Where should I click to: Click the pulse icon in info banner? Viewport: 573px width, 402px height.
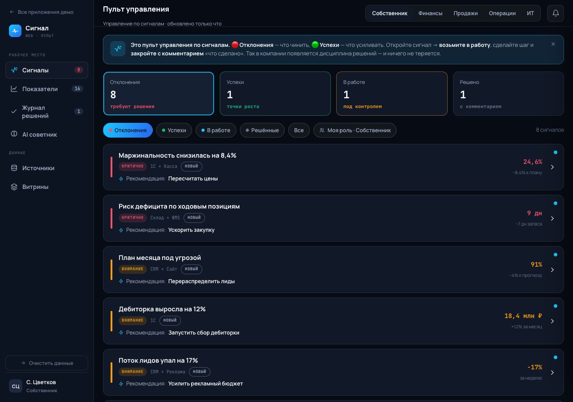pos(118,49)
